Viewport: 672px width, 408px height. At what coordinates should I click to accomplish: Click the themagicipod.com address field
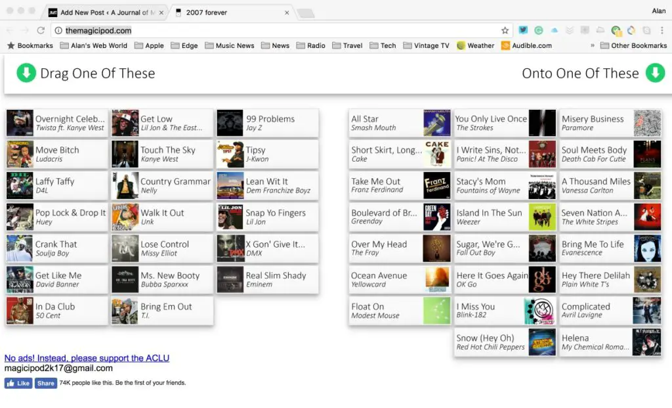tap(281, 30)
